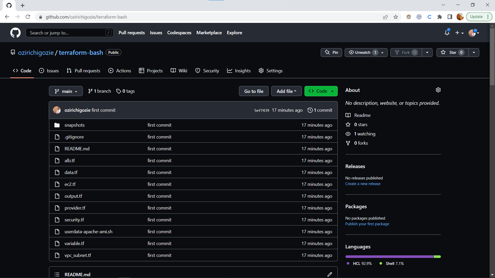The width and height of the screenshot is (495, 278).
Task: Open repository Settings tab
Action: 270,71
